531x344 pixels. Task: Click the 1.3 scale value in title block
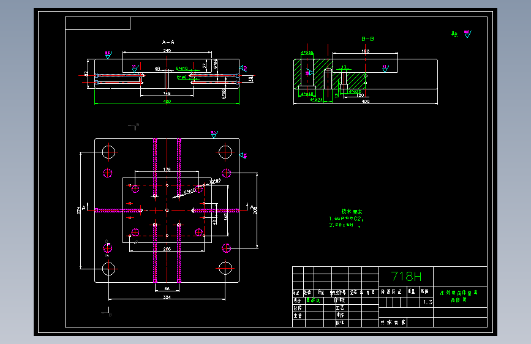[427, 302]
